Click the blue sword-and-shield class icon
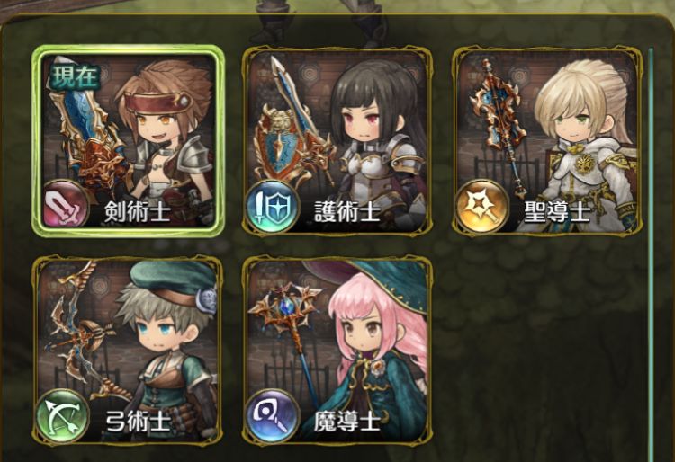Screen dimensions: 675x462 [273, 206]
